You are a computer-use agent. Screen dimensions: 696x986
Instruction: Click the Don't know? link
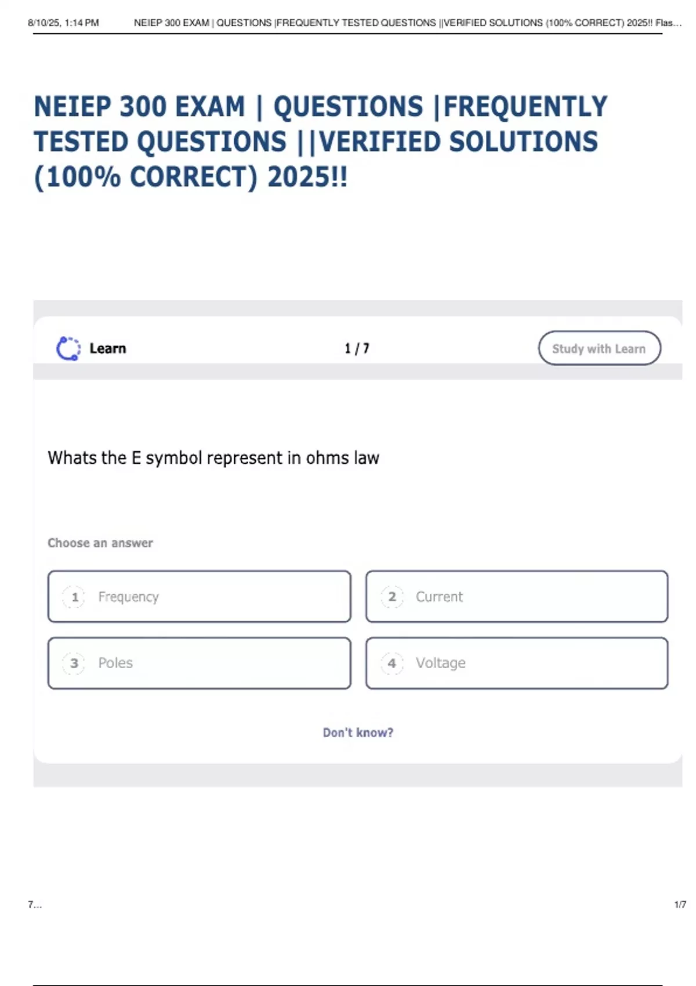point(358,733)
